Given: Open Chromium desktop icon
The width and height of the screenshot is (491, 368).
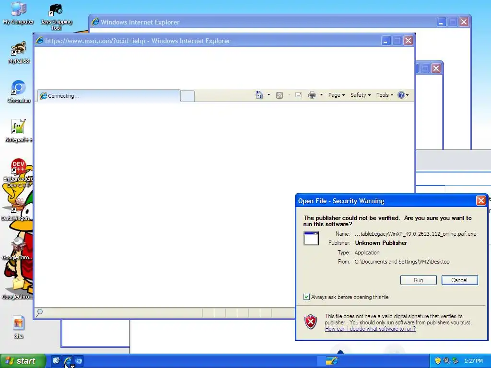Looking at the screenshot, I should coord(19,92).
